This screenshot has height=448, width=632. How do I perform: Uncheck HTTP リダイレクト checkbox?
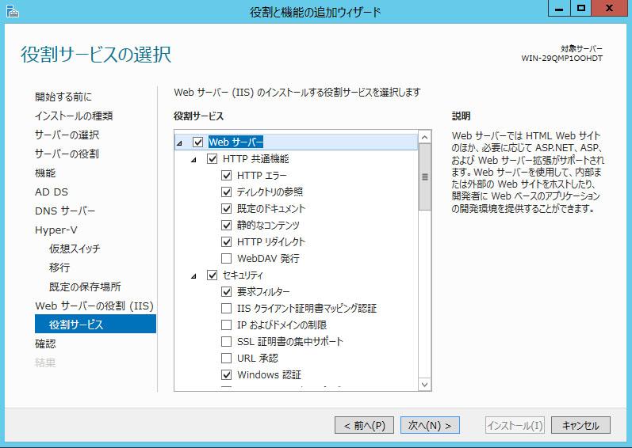[227, 241]
